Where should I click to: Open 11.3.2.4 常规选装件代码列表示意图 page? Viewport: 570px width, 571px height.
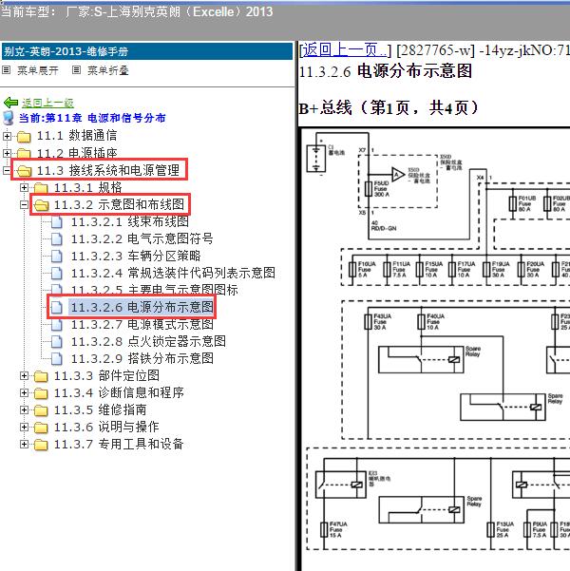(173, 273)
